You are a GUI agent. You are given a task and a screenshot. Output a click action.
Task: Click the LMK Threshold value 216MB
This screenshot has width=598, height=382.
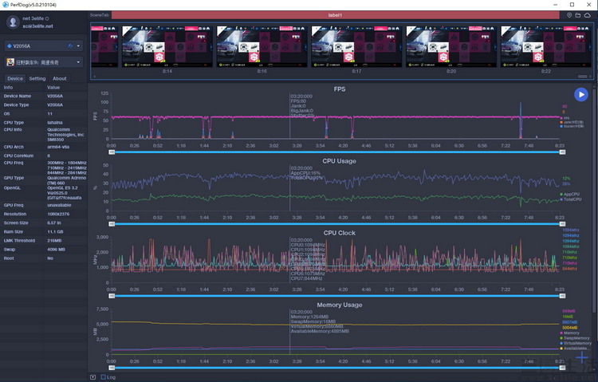click(x=54, y=240)
